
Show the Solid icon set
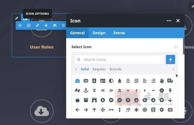85,69
